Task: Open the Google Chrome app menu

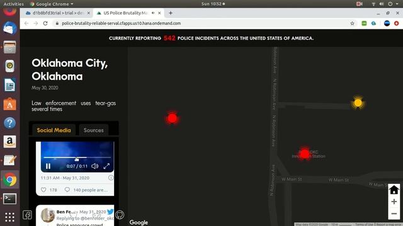Action: point(52,4)
